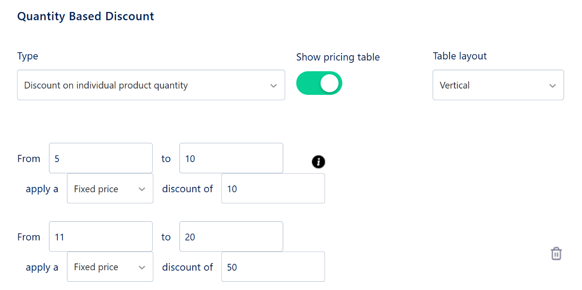Click the 'Show pricing table' label
The image size is (582, 290).
pos(338,57)
